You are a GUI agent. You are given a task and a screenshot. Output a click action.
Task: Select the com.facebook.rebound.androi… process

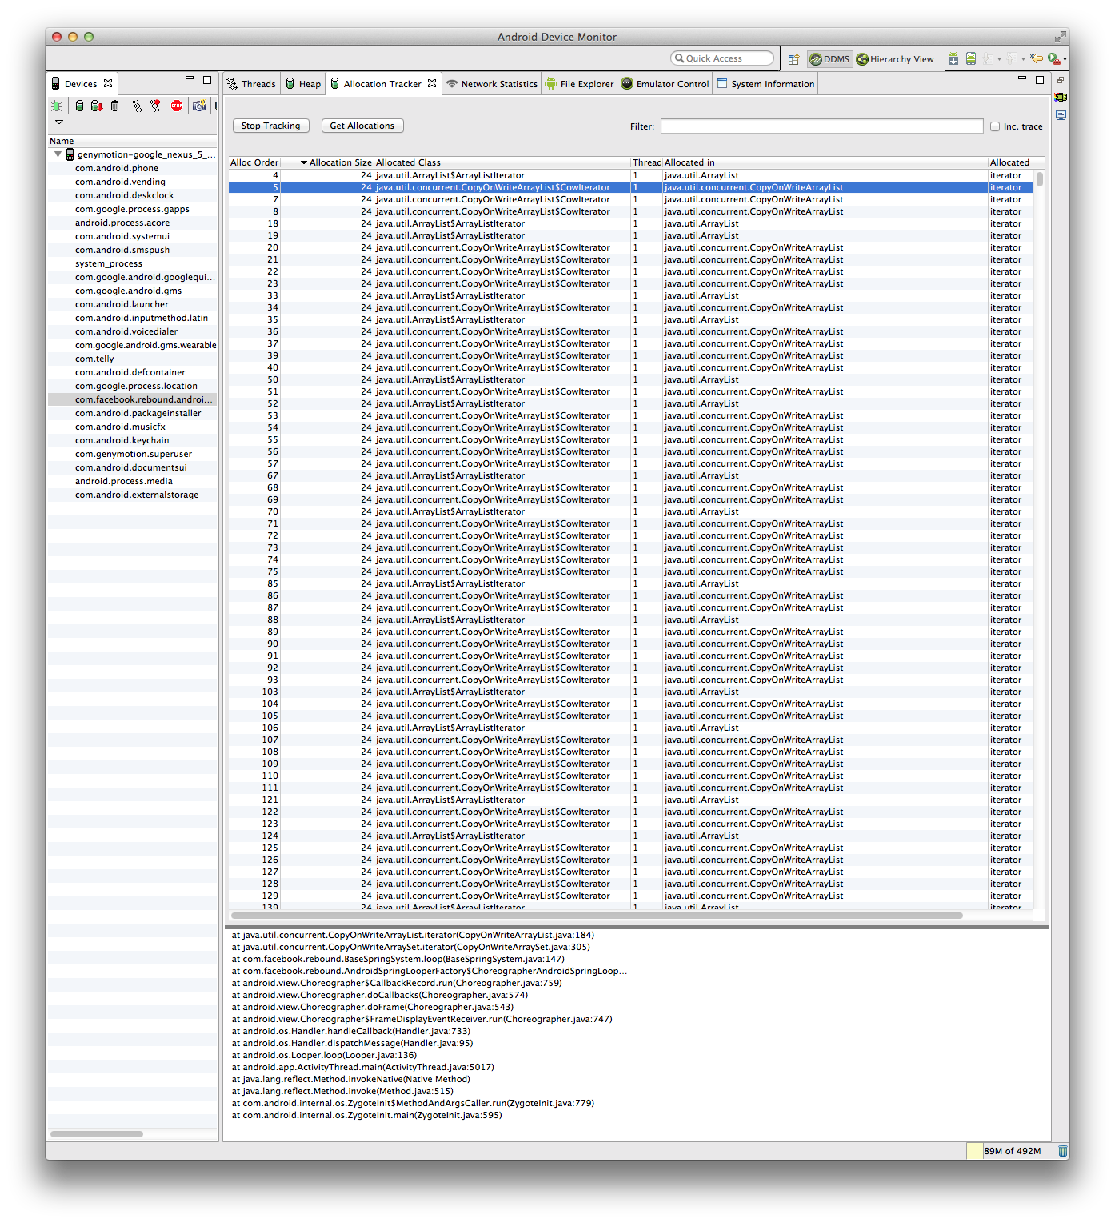[133, 399]
